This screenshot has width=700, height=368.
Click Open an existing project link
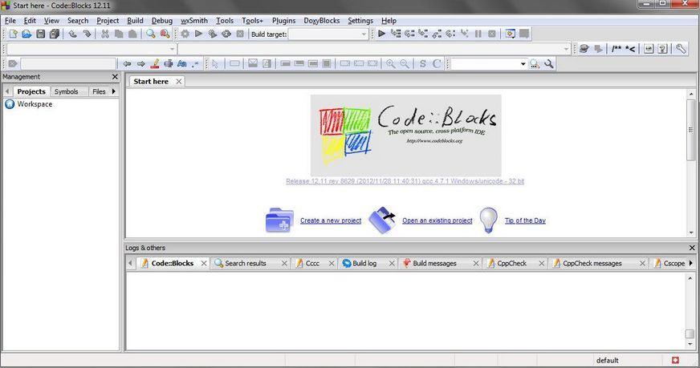tap(437, 220)
